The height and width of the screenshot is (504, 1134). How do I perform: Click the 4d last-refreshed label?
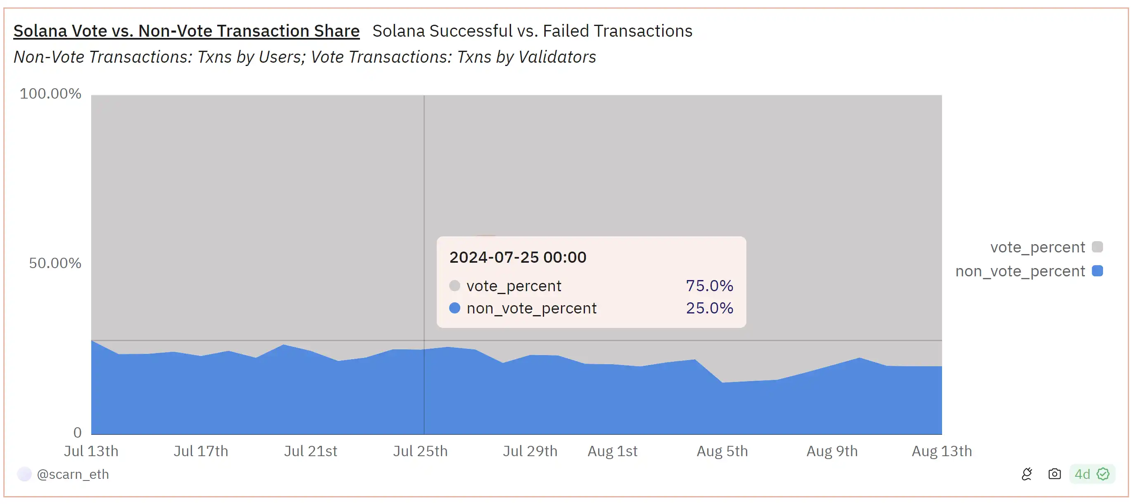[1082, 473]
